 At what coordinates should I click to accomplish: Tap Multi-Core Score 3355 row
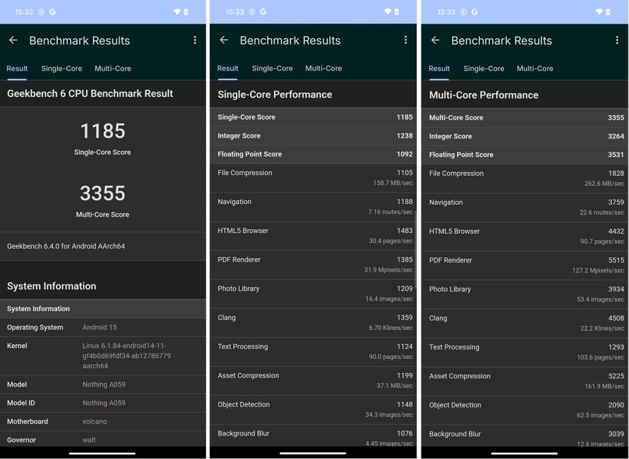click(x=525, y=117)
